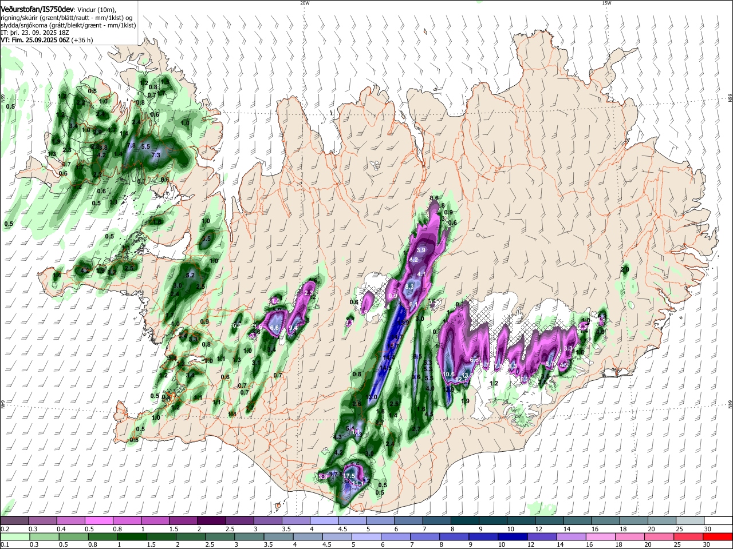Screen dimensions: 733x549
Task: Click the snow legend swatch between 6 and 7
Action: 408,521
